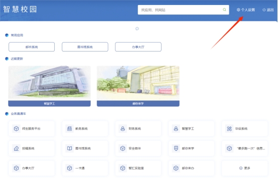
Task: Open the 邮你来学 campus illustration card
Action: [x=138, y=86]
